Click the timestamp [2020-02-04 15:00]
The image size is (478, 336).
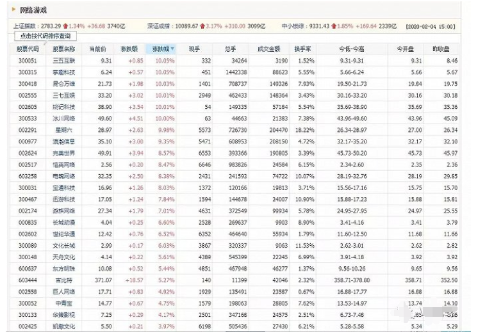click(x=431, y=26)
